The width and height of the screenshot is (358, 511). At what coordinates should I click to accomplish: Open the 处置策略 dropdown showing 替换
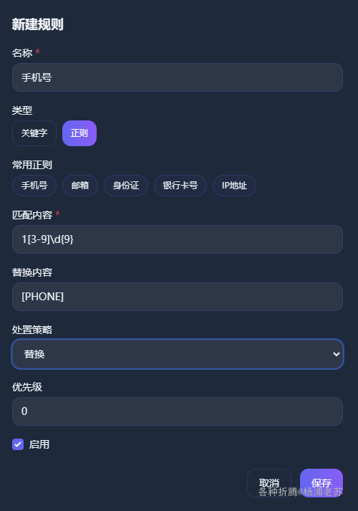178,354
